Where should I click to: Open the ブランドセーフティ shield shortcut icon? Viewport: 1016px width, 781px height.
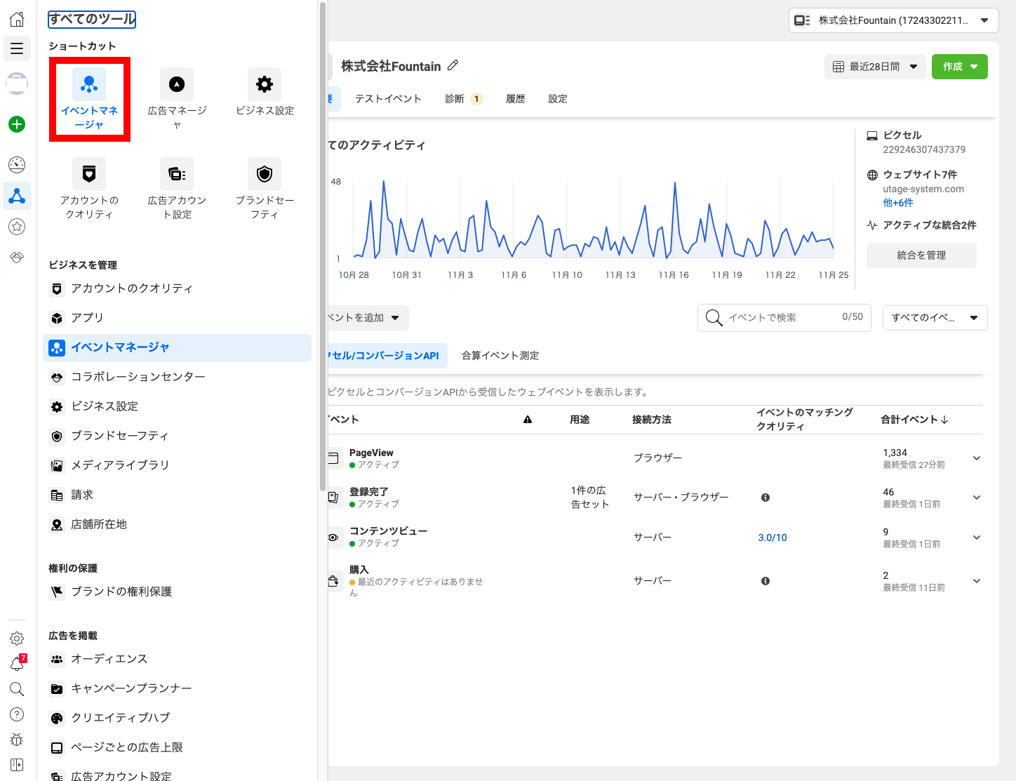(x=265, y=174)
